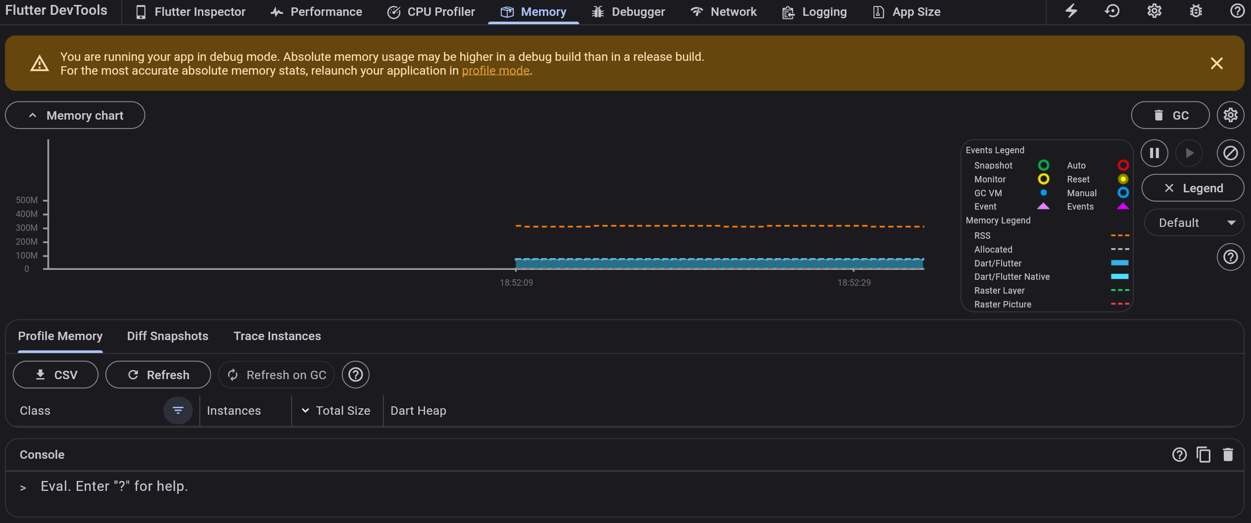Click the Auto red circle legend marker
Image resolution: width=1251 pixels, height=523 pixels.
(x=1123, y=165)
